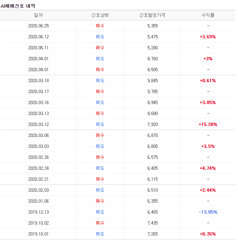Select price 9,785

pos(152,92)
